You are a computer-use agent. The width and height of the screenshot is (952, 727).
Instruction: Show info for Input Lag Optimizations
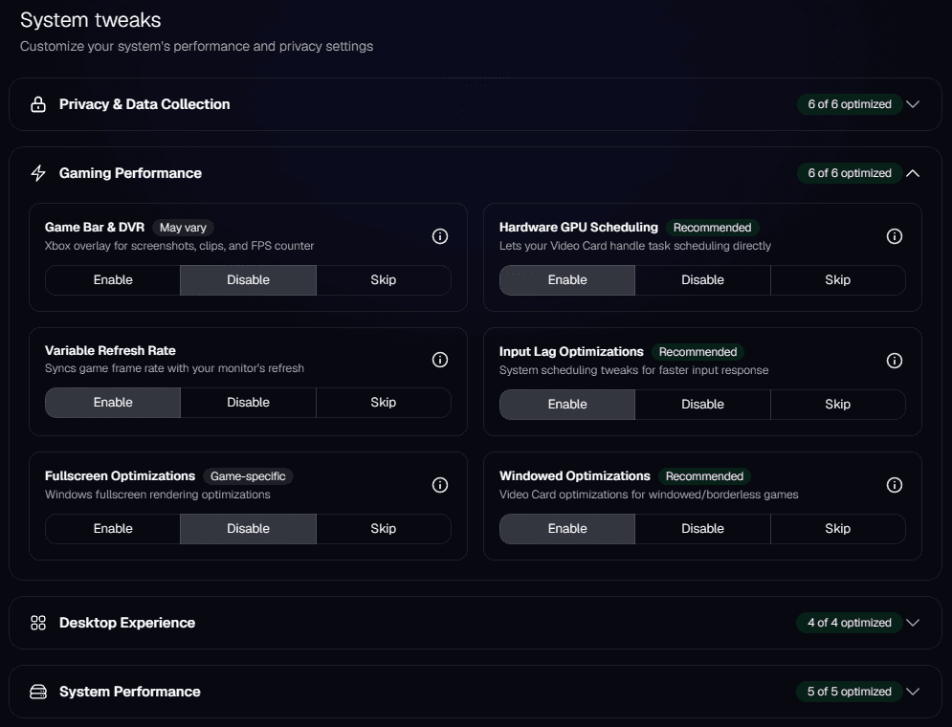(x=895, y=361)
